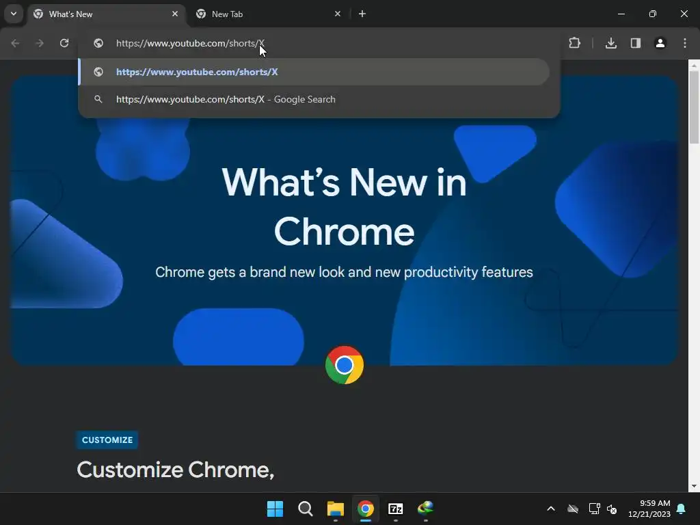Click the page vertical scrollbar thumb
Screen dimensions: 700x525
click(x=694, y=107)
